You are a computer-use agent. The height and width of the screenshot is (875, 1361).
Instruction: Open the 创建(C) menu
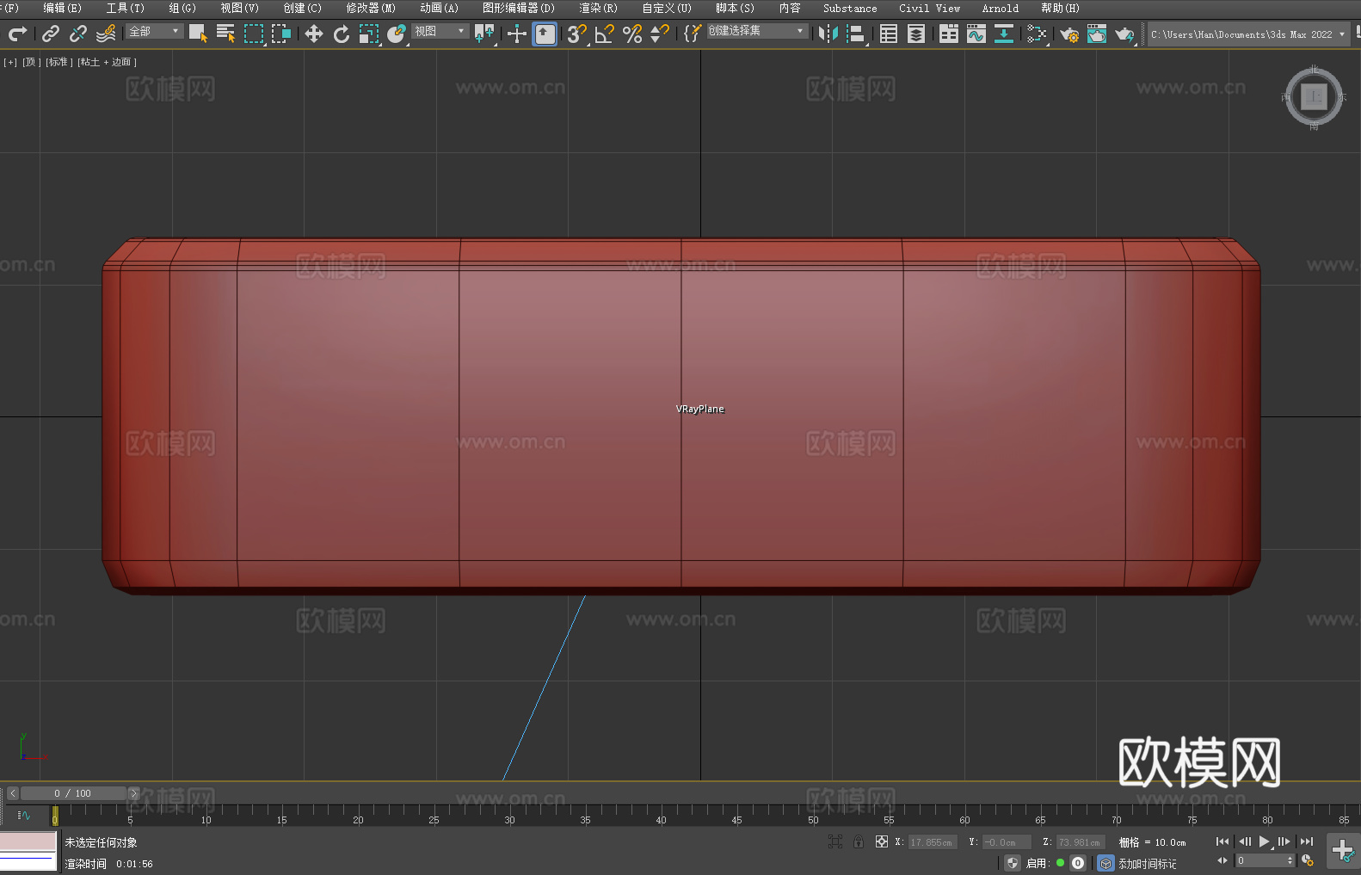point(302,8)
